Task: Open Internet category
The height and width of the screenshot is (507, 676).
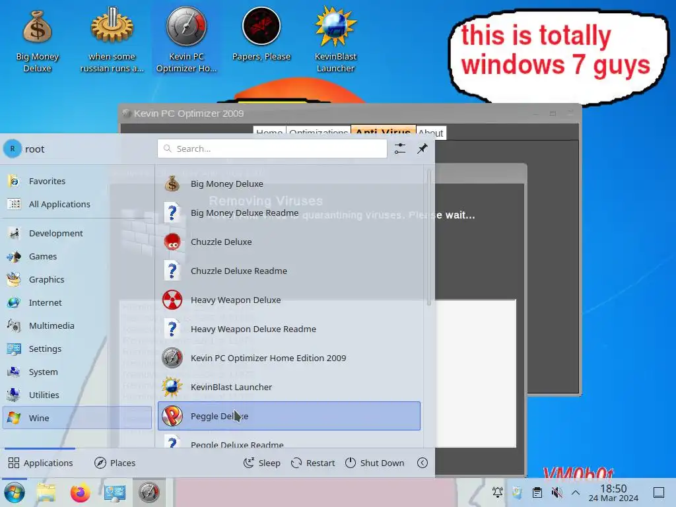Action: 77,302
